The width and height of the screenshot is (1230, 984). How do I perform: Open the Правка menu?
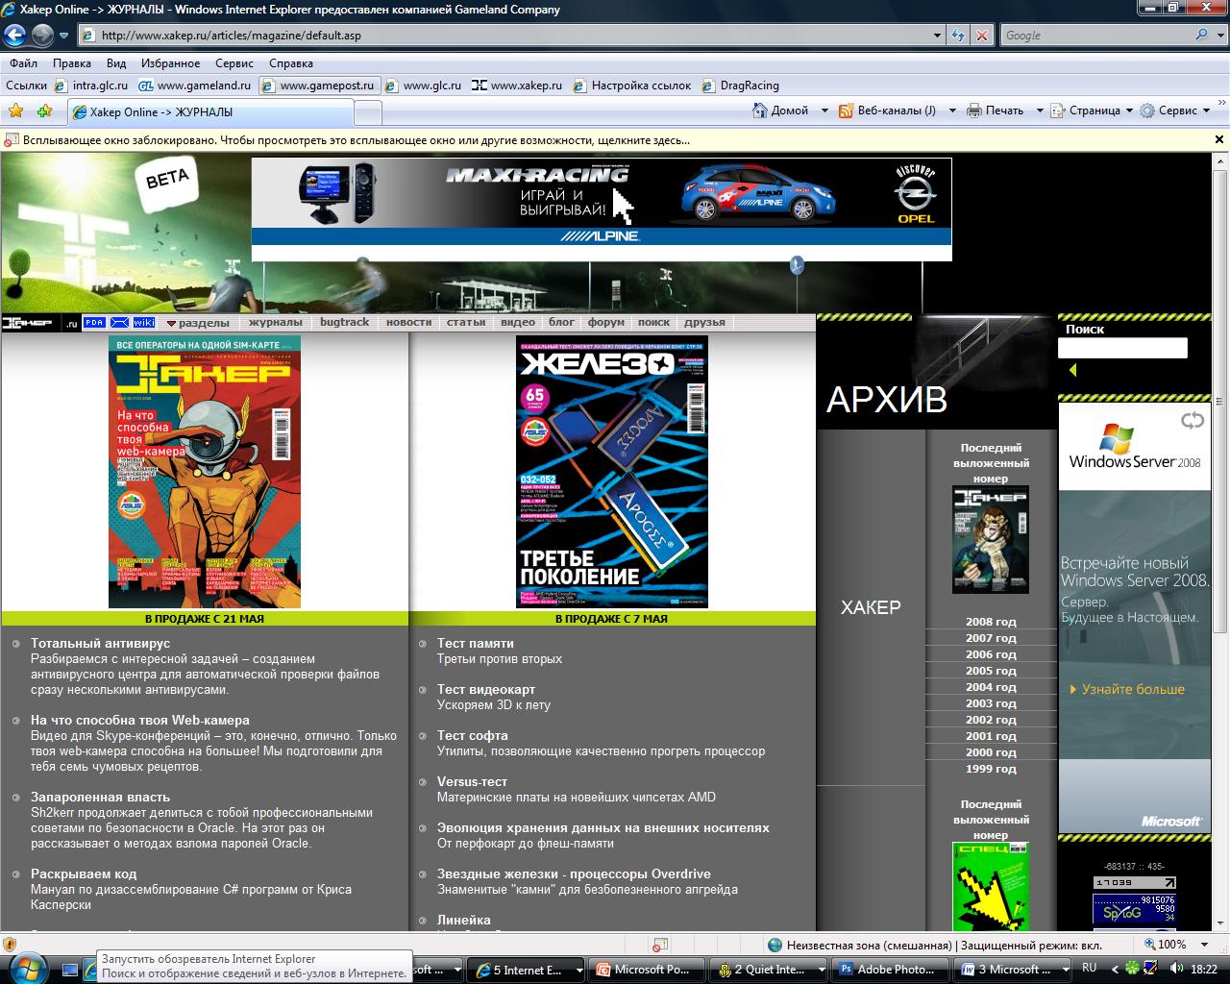tap(72, 63)
